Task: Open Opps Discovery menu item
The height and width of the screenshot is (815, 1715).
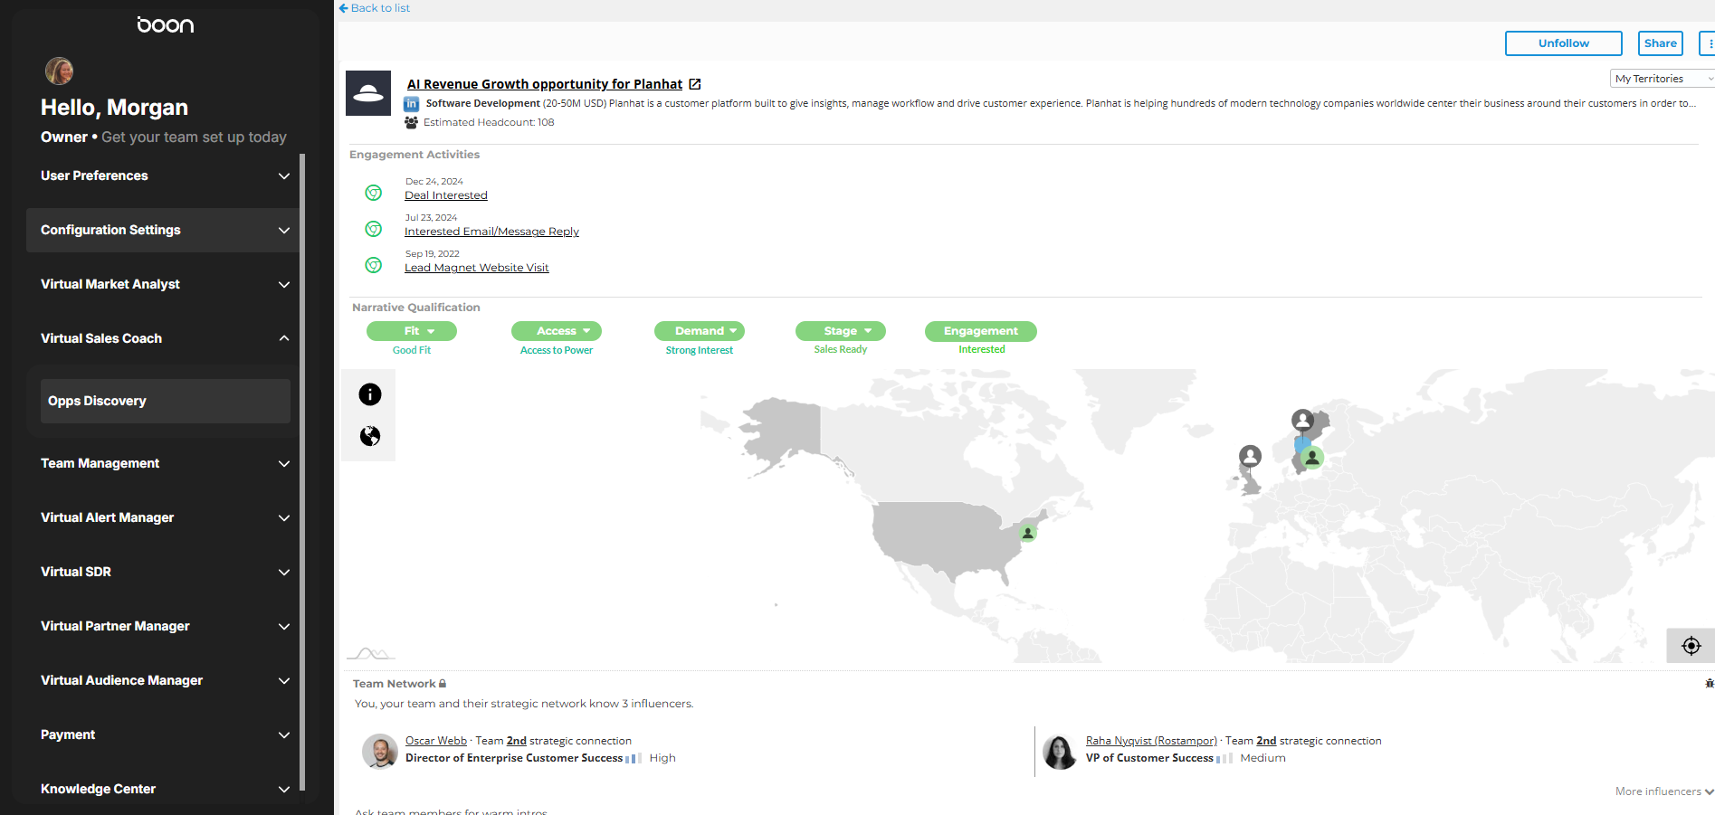Action: (x=166, y=401)
